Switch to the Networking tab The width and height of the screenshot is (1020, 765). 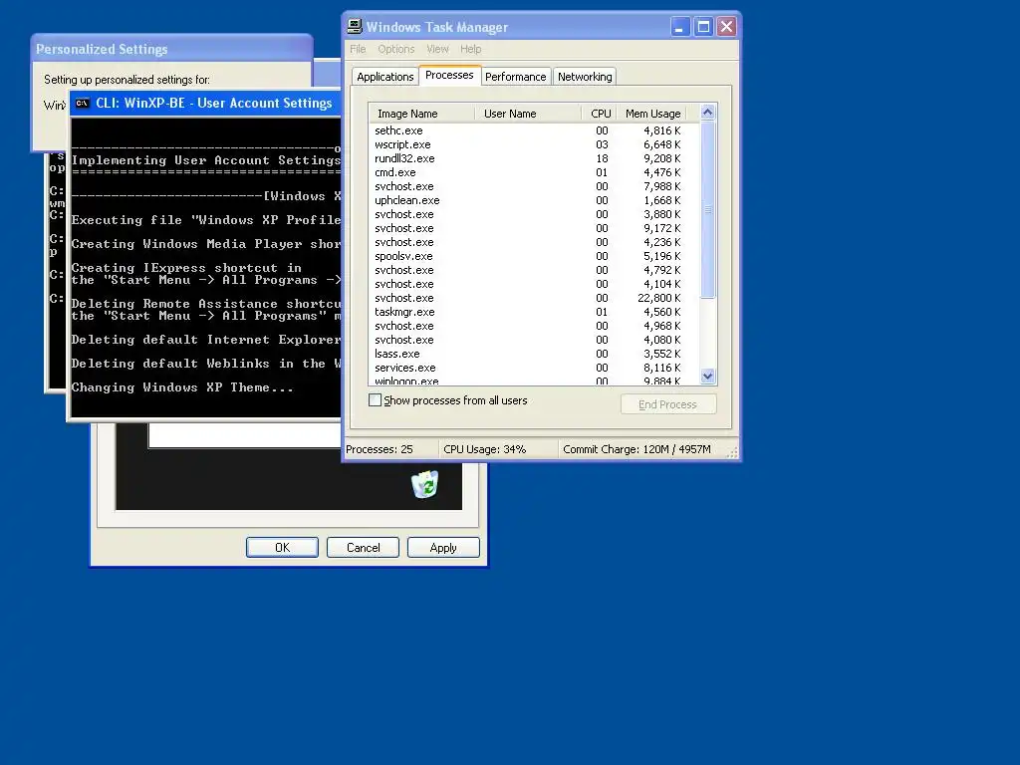click(x=585, y=77)
